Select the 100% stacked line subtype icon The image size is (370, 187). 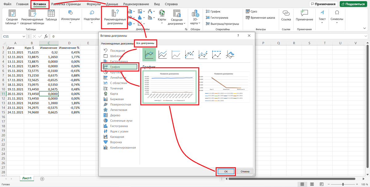point(176,54)
